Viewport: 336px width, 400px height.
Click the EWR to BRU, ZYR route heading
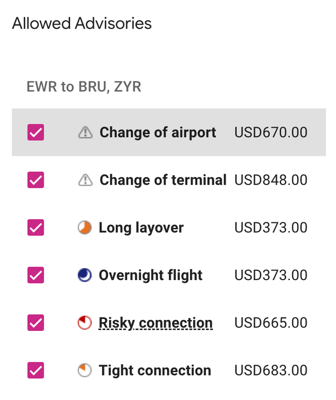pos(84,86)
